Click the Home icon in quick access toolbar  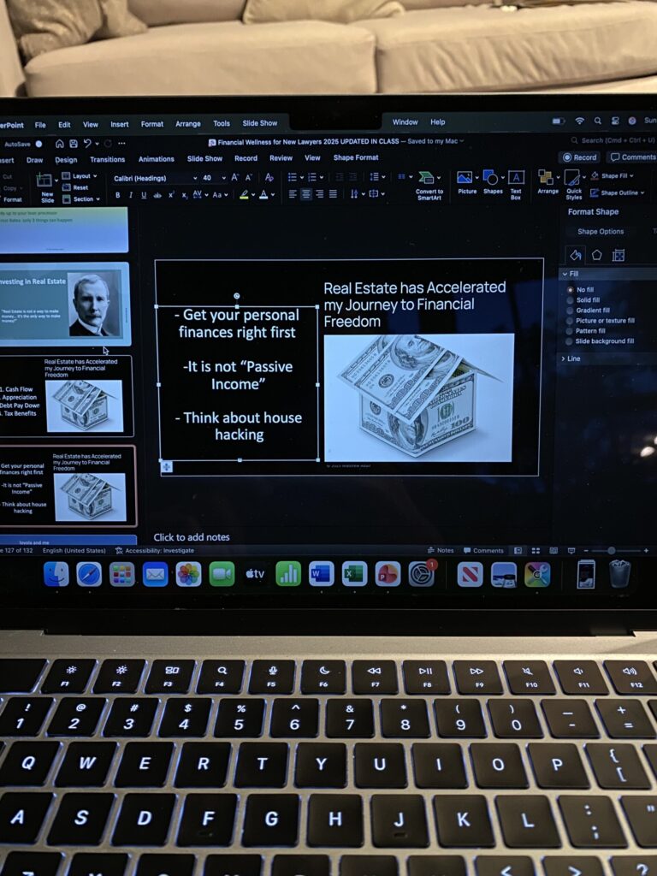(59, 144)
